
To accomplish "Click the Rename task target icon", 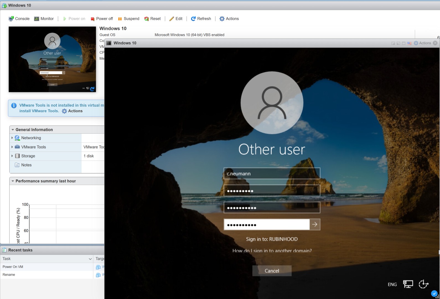I will tap(98, 275).
